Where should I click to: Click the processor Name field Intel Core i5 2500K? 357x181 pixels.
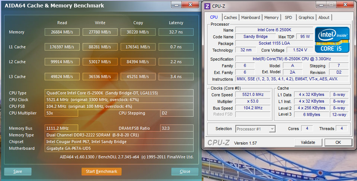tap(274, 30)
